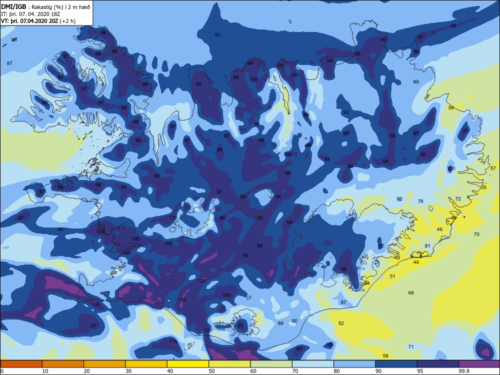
Task: Click the orange 10–20 legend swatch
Action: pos(63,364)
